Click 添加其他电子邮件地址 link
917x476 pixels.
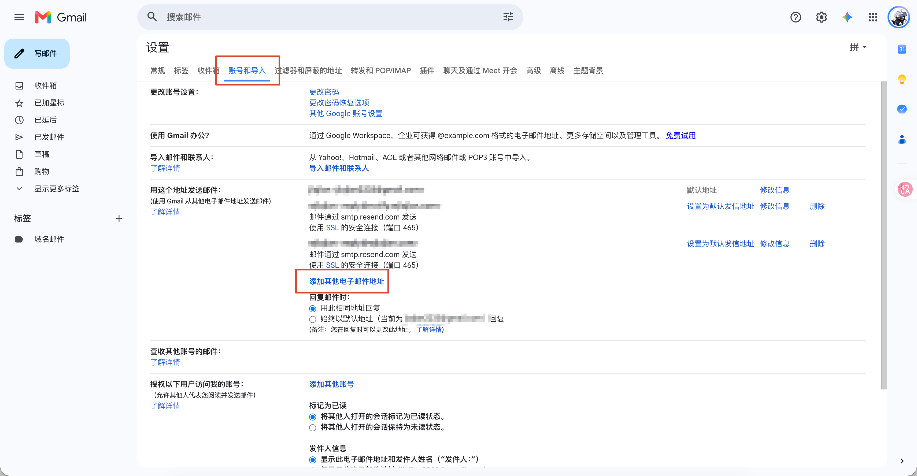(x=346, y=281)
